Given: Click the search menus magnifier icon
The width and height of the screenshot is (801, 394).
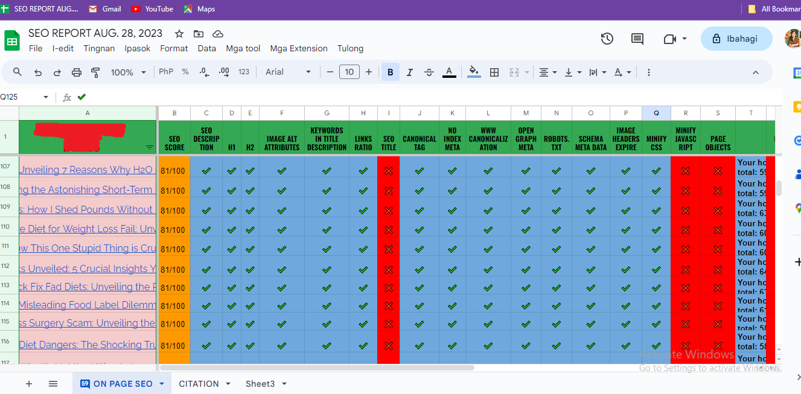Looking at the screenshot, I should coord(18,72).
